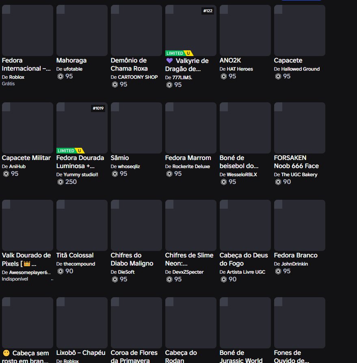Screen dimensions: 357x363
Task: Click purple heart emoji before Valkyrie title
Action: point(169,61)
